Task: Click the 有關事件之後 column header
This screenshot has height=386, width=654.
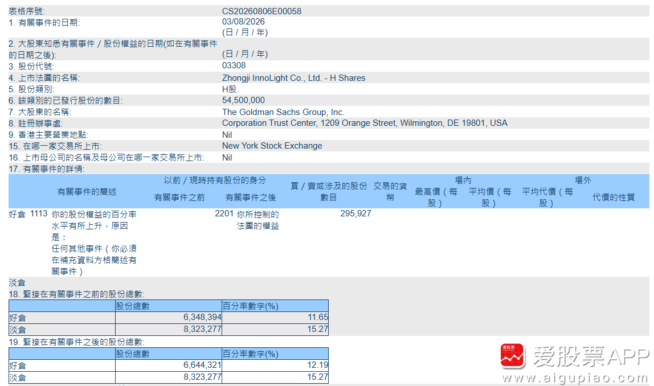Action: point(251,198)
